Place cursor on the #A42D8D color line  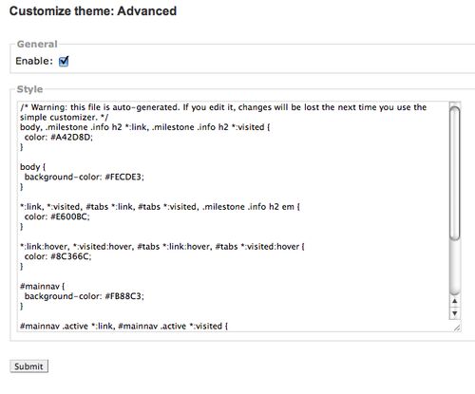(59, 138)
